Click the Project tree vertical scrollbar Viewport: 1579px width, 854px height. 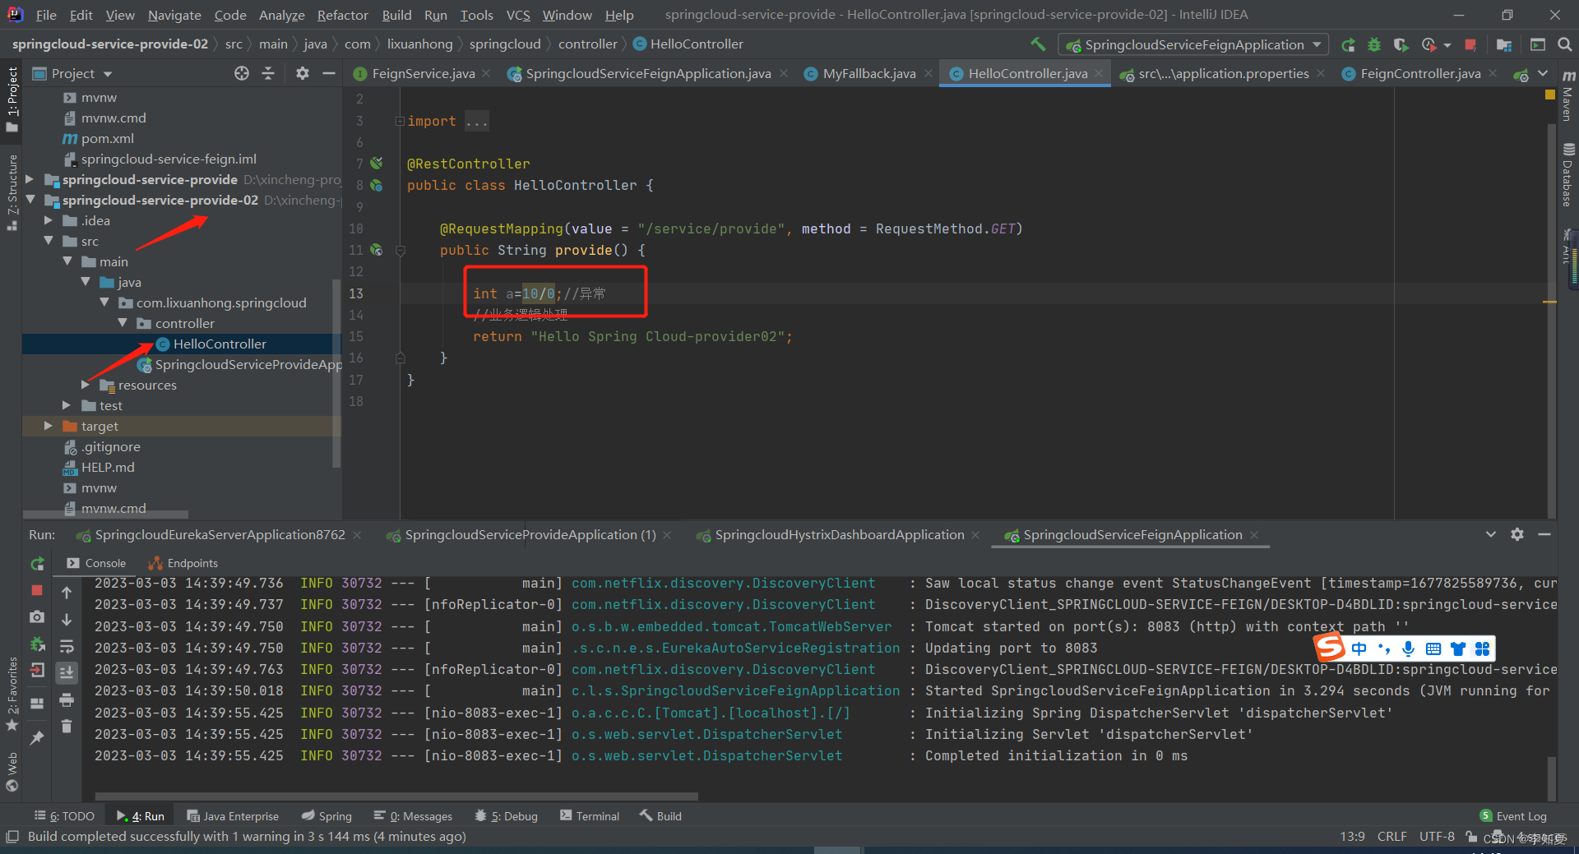tap(336, 374)
